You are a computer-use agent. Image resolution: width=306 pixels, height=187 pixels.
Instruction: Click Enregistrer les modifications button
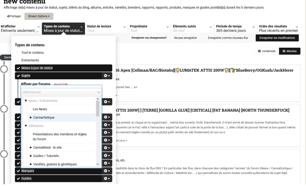click(x=277, y=38)
